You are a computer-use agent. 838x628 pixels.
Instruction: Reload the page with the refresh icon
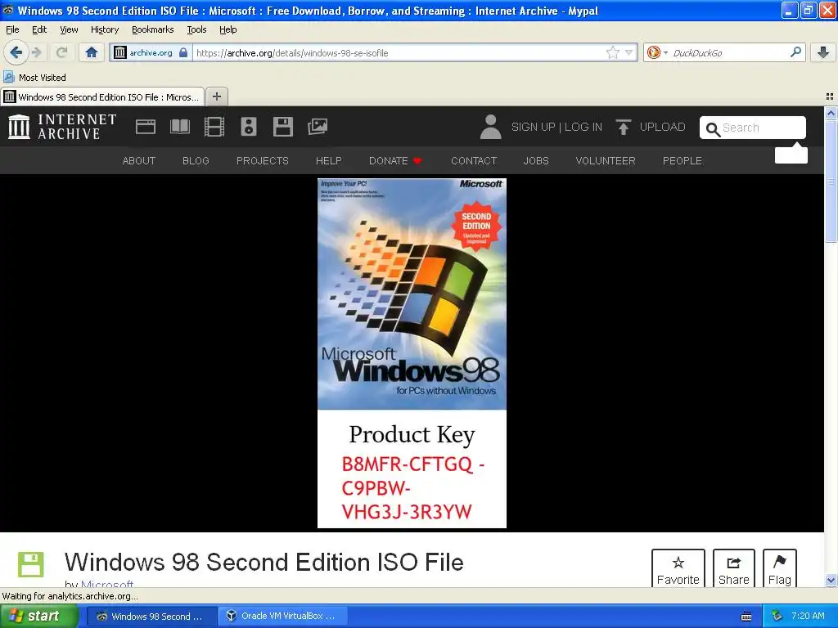tap(62, 52)
